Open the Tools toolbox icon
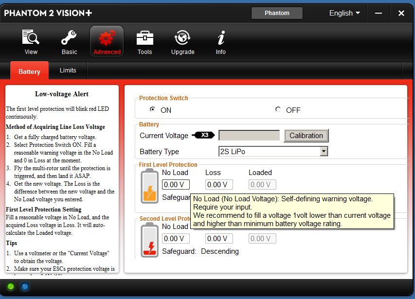This screenshot has width=415, height=299. coord(145,38)
